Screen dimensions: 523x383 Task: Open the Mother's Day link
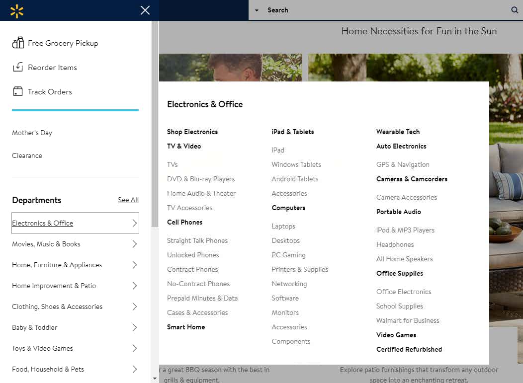(32, 133)
